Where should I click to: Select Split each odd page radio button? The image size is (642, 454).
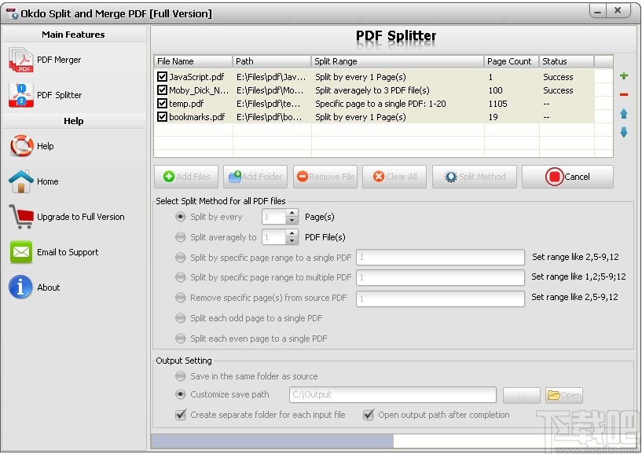tap(180, 318)
